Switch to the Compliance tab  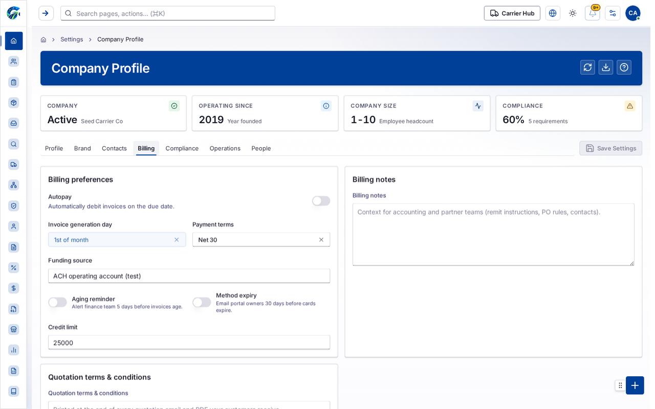tap(182, 148)
